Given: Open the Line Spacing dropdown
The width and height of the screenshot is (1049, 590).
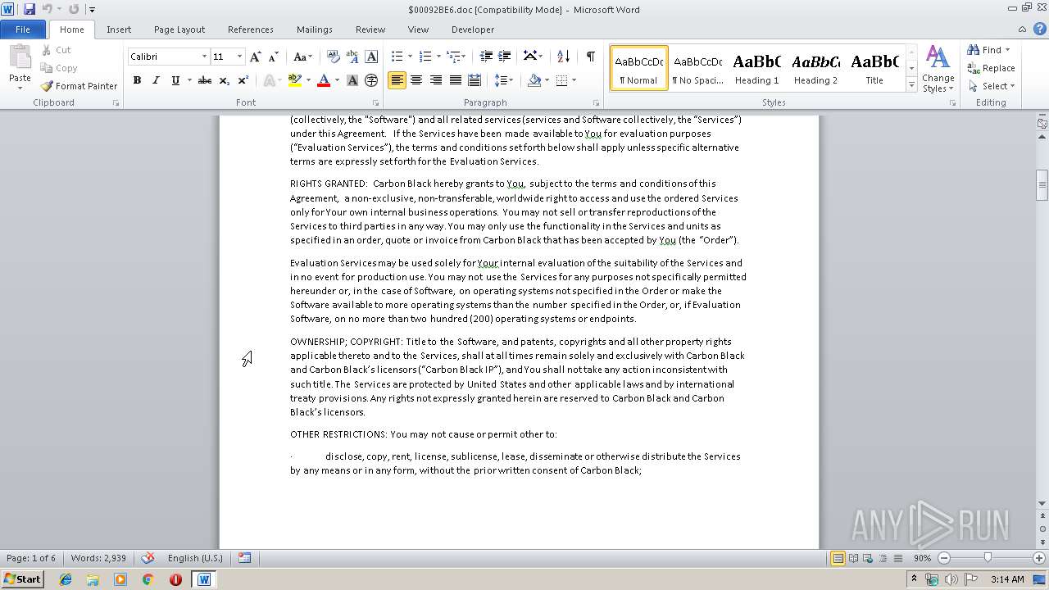Looking at the screenshot, I should [504, 80].
